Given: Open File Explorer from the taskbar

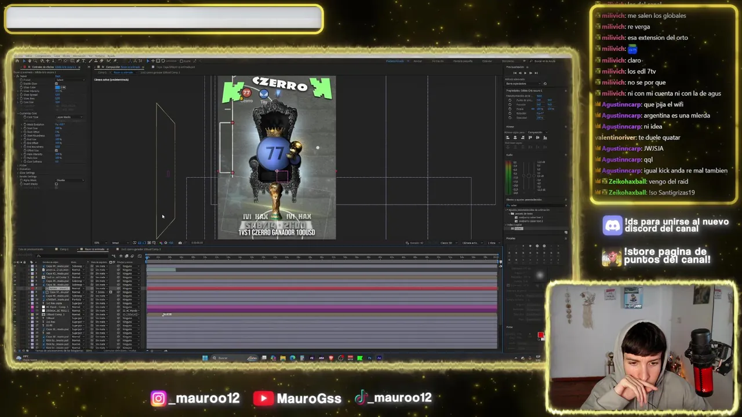Looking at the screenshot, I should [283, 358].
